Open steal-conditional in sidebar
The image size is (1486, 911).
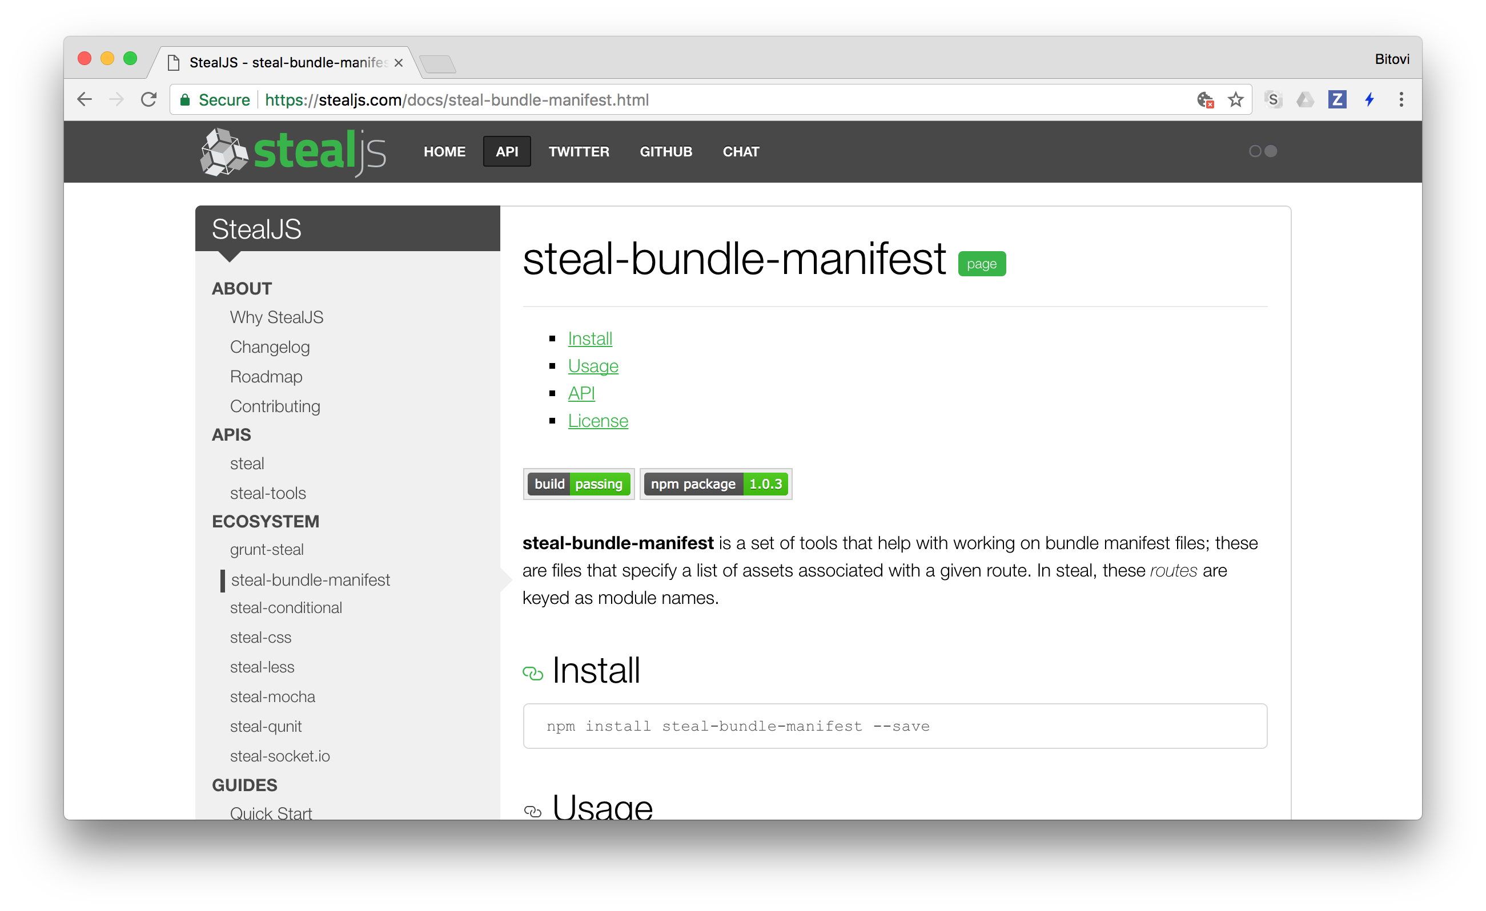(286, 608)
